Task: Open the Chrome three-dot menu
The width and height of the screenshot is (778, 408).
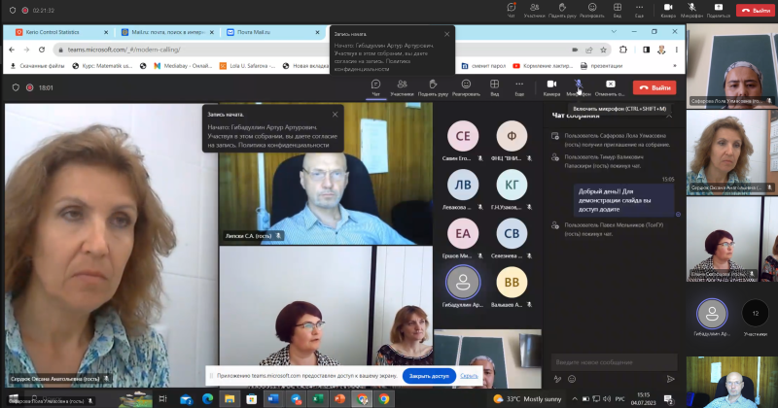Action: pos(676,50)
